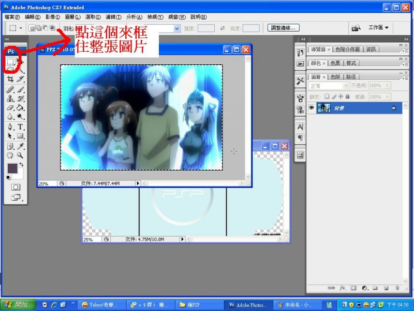414x311 pixels.
Task: Select the Paint Bucket tool
Action: (20, 108)
